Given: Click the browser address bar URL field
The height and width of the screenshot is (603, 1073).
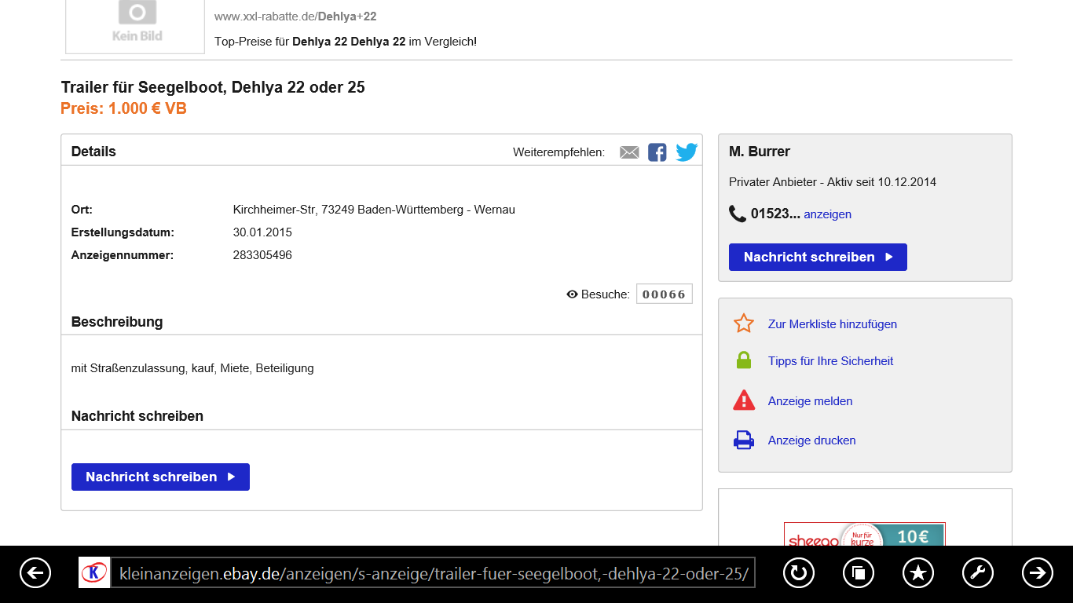Looking at the screenshot, I should click(432, 573).
